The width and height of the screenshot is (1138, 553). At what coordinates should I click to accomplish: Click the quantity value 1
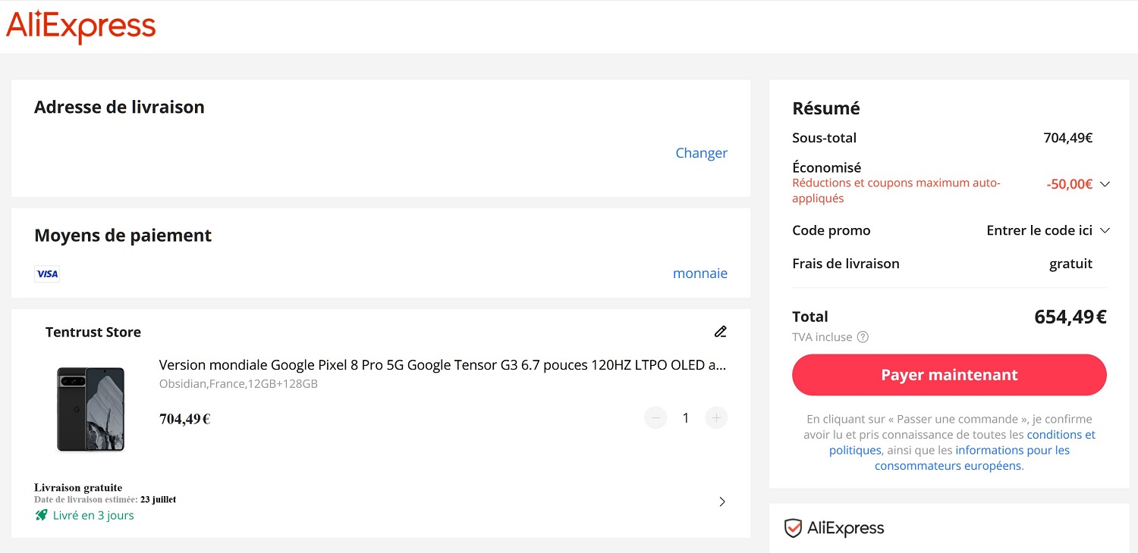686,418
